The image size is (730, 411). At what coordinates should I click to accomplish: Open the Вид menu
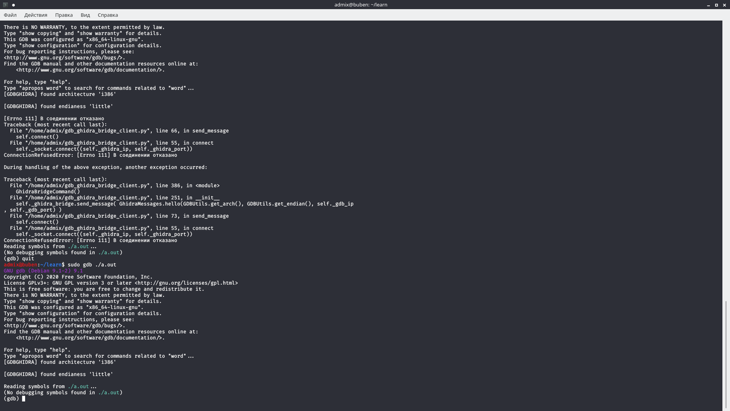85,15
